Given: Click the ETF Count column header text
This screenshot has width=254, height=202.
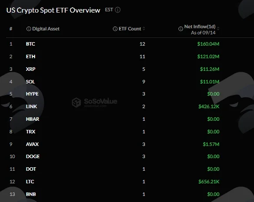Looking at the screenshot, I should tap(130, 29).
